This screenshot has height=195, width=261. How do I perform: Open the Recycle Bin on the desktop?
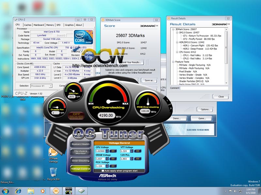point(53,174)
